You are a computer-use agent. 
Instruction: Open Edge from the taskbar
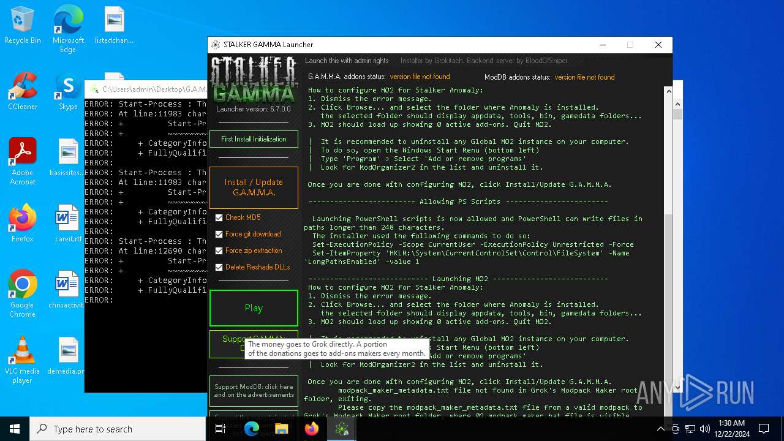point(252,429)
